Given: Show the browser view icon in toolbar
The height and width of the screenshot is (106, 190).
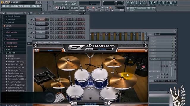Looking at the screenshot, I should click(x=140, y=3).
